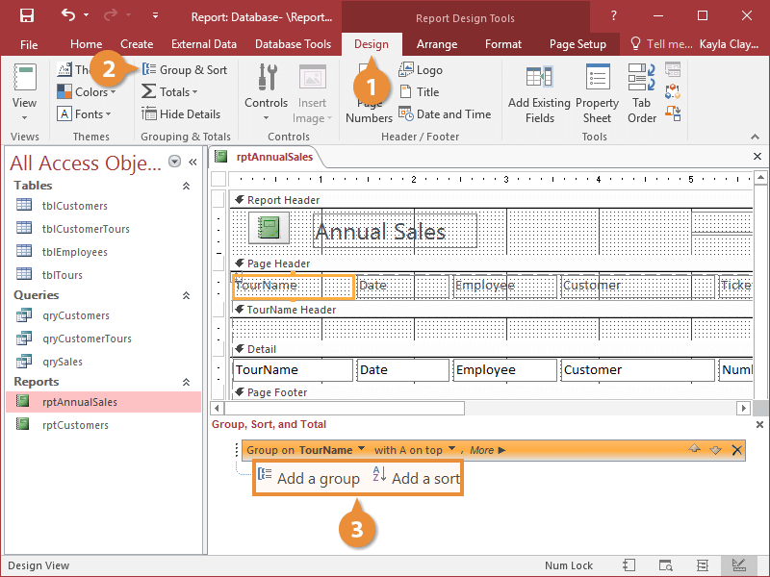The height and width of the screenshot is (577, 770).
Task: Open the Colors theme dropdown
Action: 87,91
